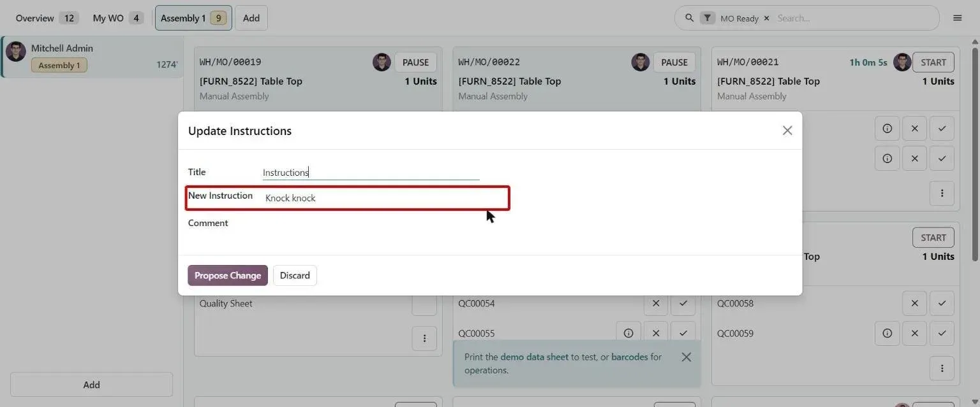
Task: Open three-dot menu under Quality Sheet
Action: (424, 338)
